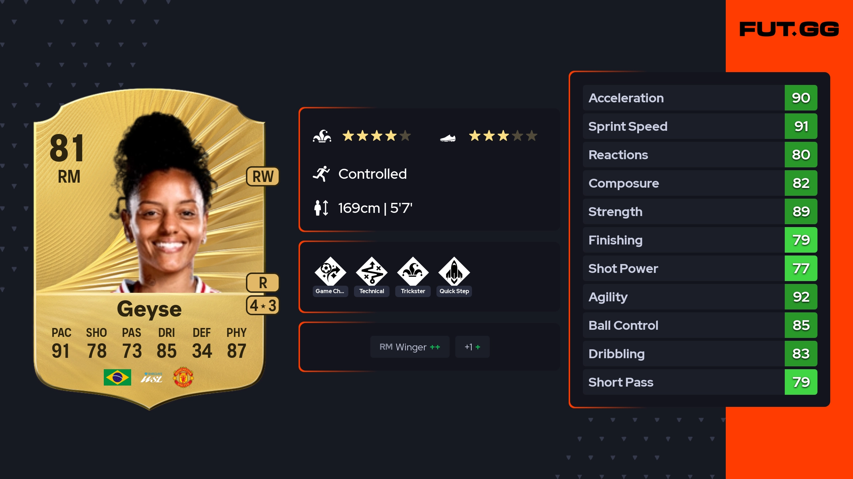The width and height of the screenshot is (853, 479).
Task: Click the Manchester United club badge
Action: (183, 377)
